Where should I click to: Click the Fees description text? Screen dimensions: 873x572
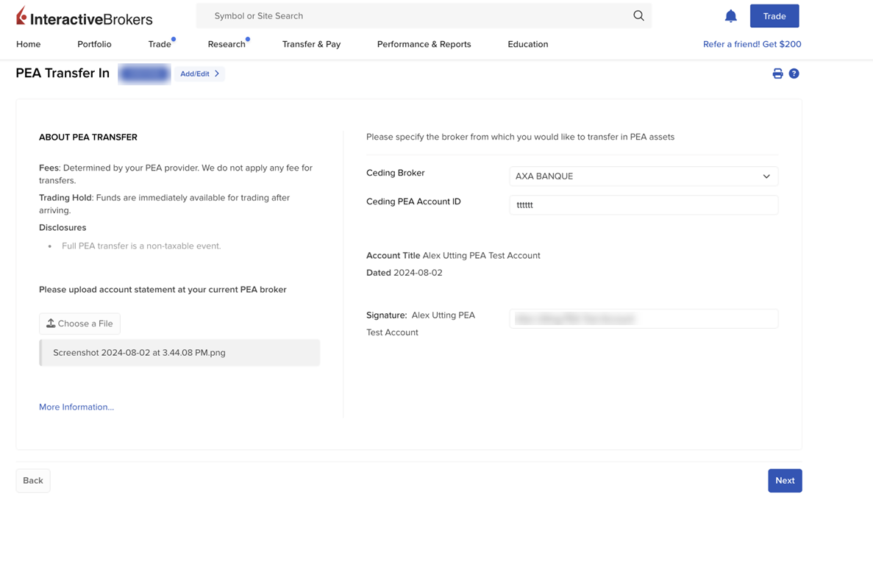point(175,174)
